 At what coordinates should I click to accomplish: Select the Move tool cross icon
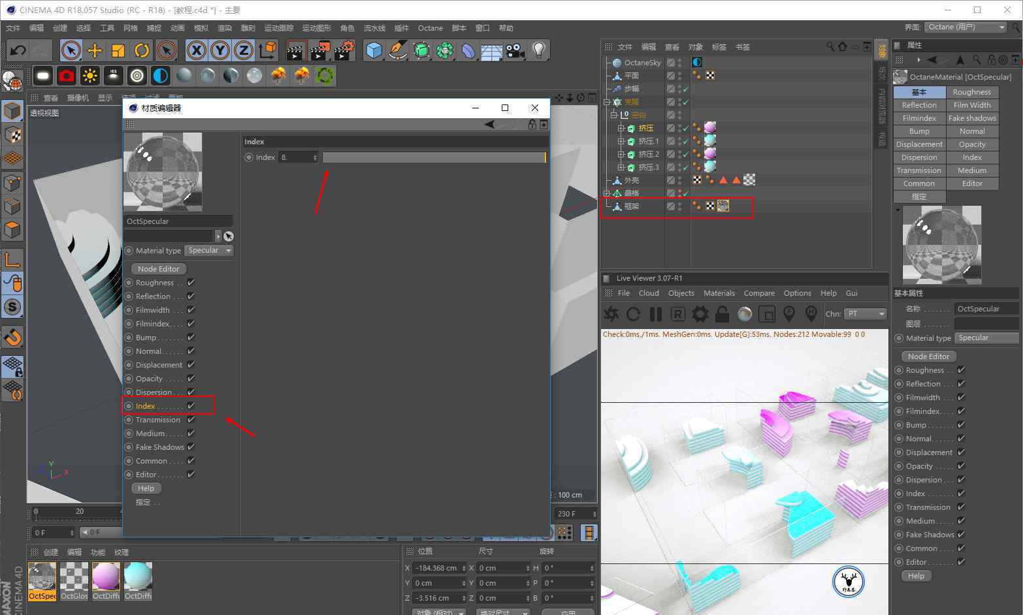(95, 50)
